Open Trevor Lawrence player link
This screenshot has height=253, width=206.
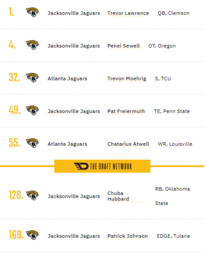pos(128,13)
